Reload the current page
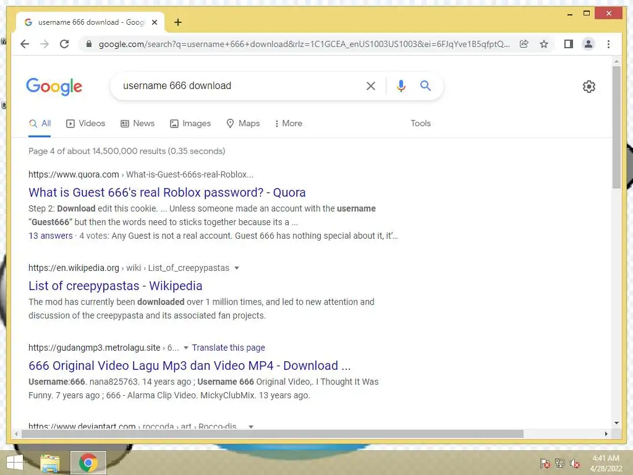This screenshot has width=633, height=475. pos(64,44)
